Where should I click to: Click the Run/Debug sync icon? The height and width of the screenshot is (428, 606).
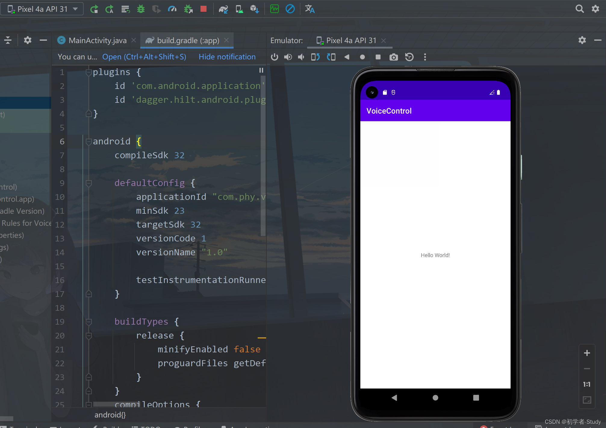point(223,8)
